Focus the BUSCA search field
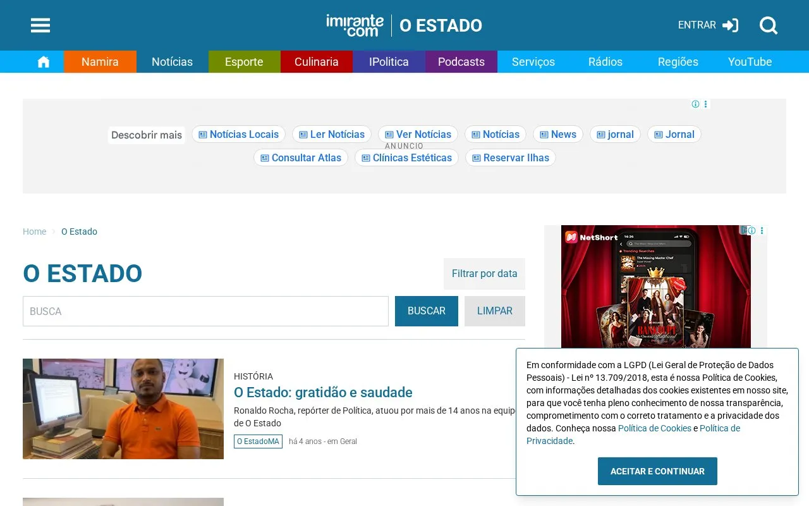 click(x=205, y=311)
